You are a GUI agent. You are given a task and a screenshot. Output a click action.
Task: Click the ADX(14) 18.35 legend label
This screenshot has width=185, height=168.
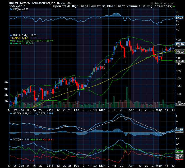tap(21, 140)
